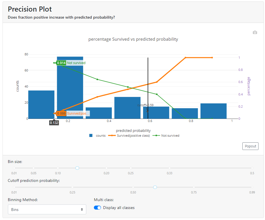Set cutoff to the 0.99 tick mark
The image size is (265, 220).
(x=252, y=187)
